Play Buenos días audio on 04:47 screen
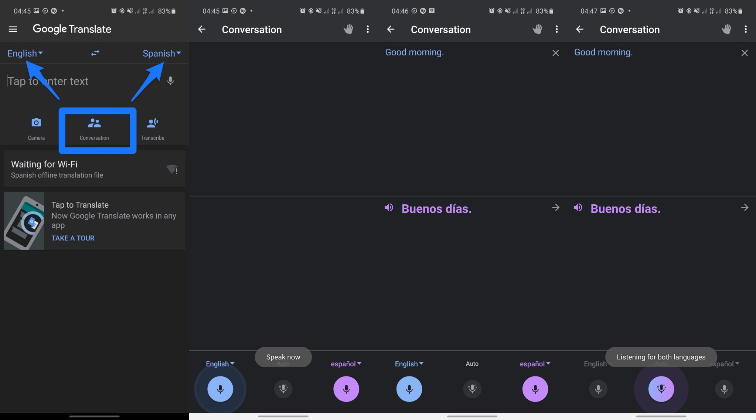The width and height of the screenshot is (756, 420). [578, 208]
